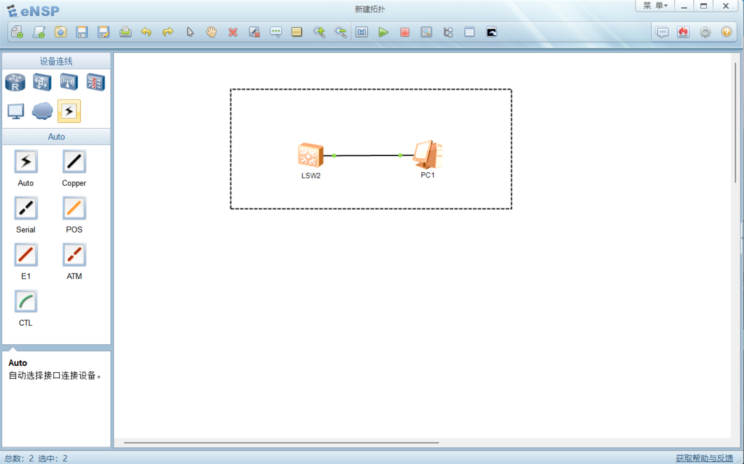Select the PC1 computer on the canvas
This screenshot has width=744, height=464.
[428, 154]
